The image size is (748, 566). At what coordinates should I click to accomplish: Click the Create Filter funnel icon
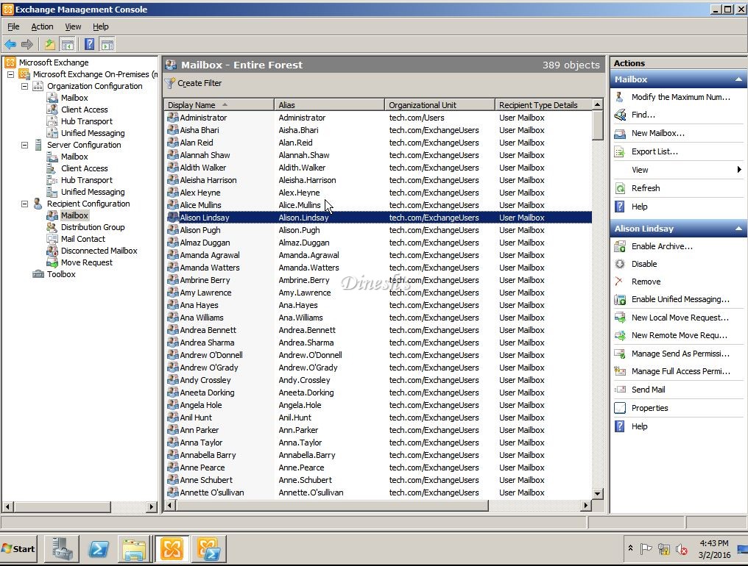coord(170,83)
